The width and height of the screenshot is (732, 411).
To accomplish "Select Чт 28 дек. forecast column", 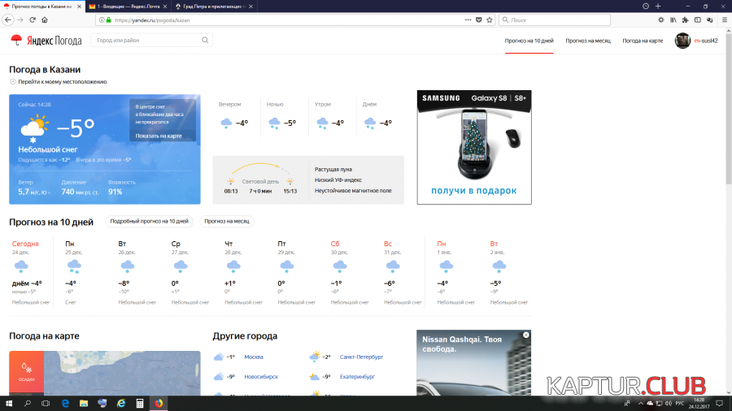I will (243, 273).
